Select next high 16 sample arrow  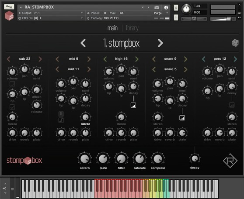(137, 59)
